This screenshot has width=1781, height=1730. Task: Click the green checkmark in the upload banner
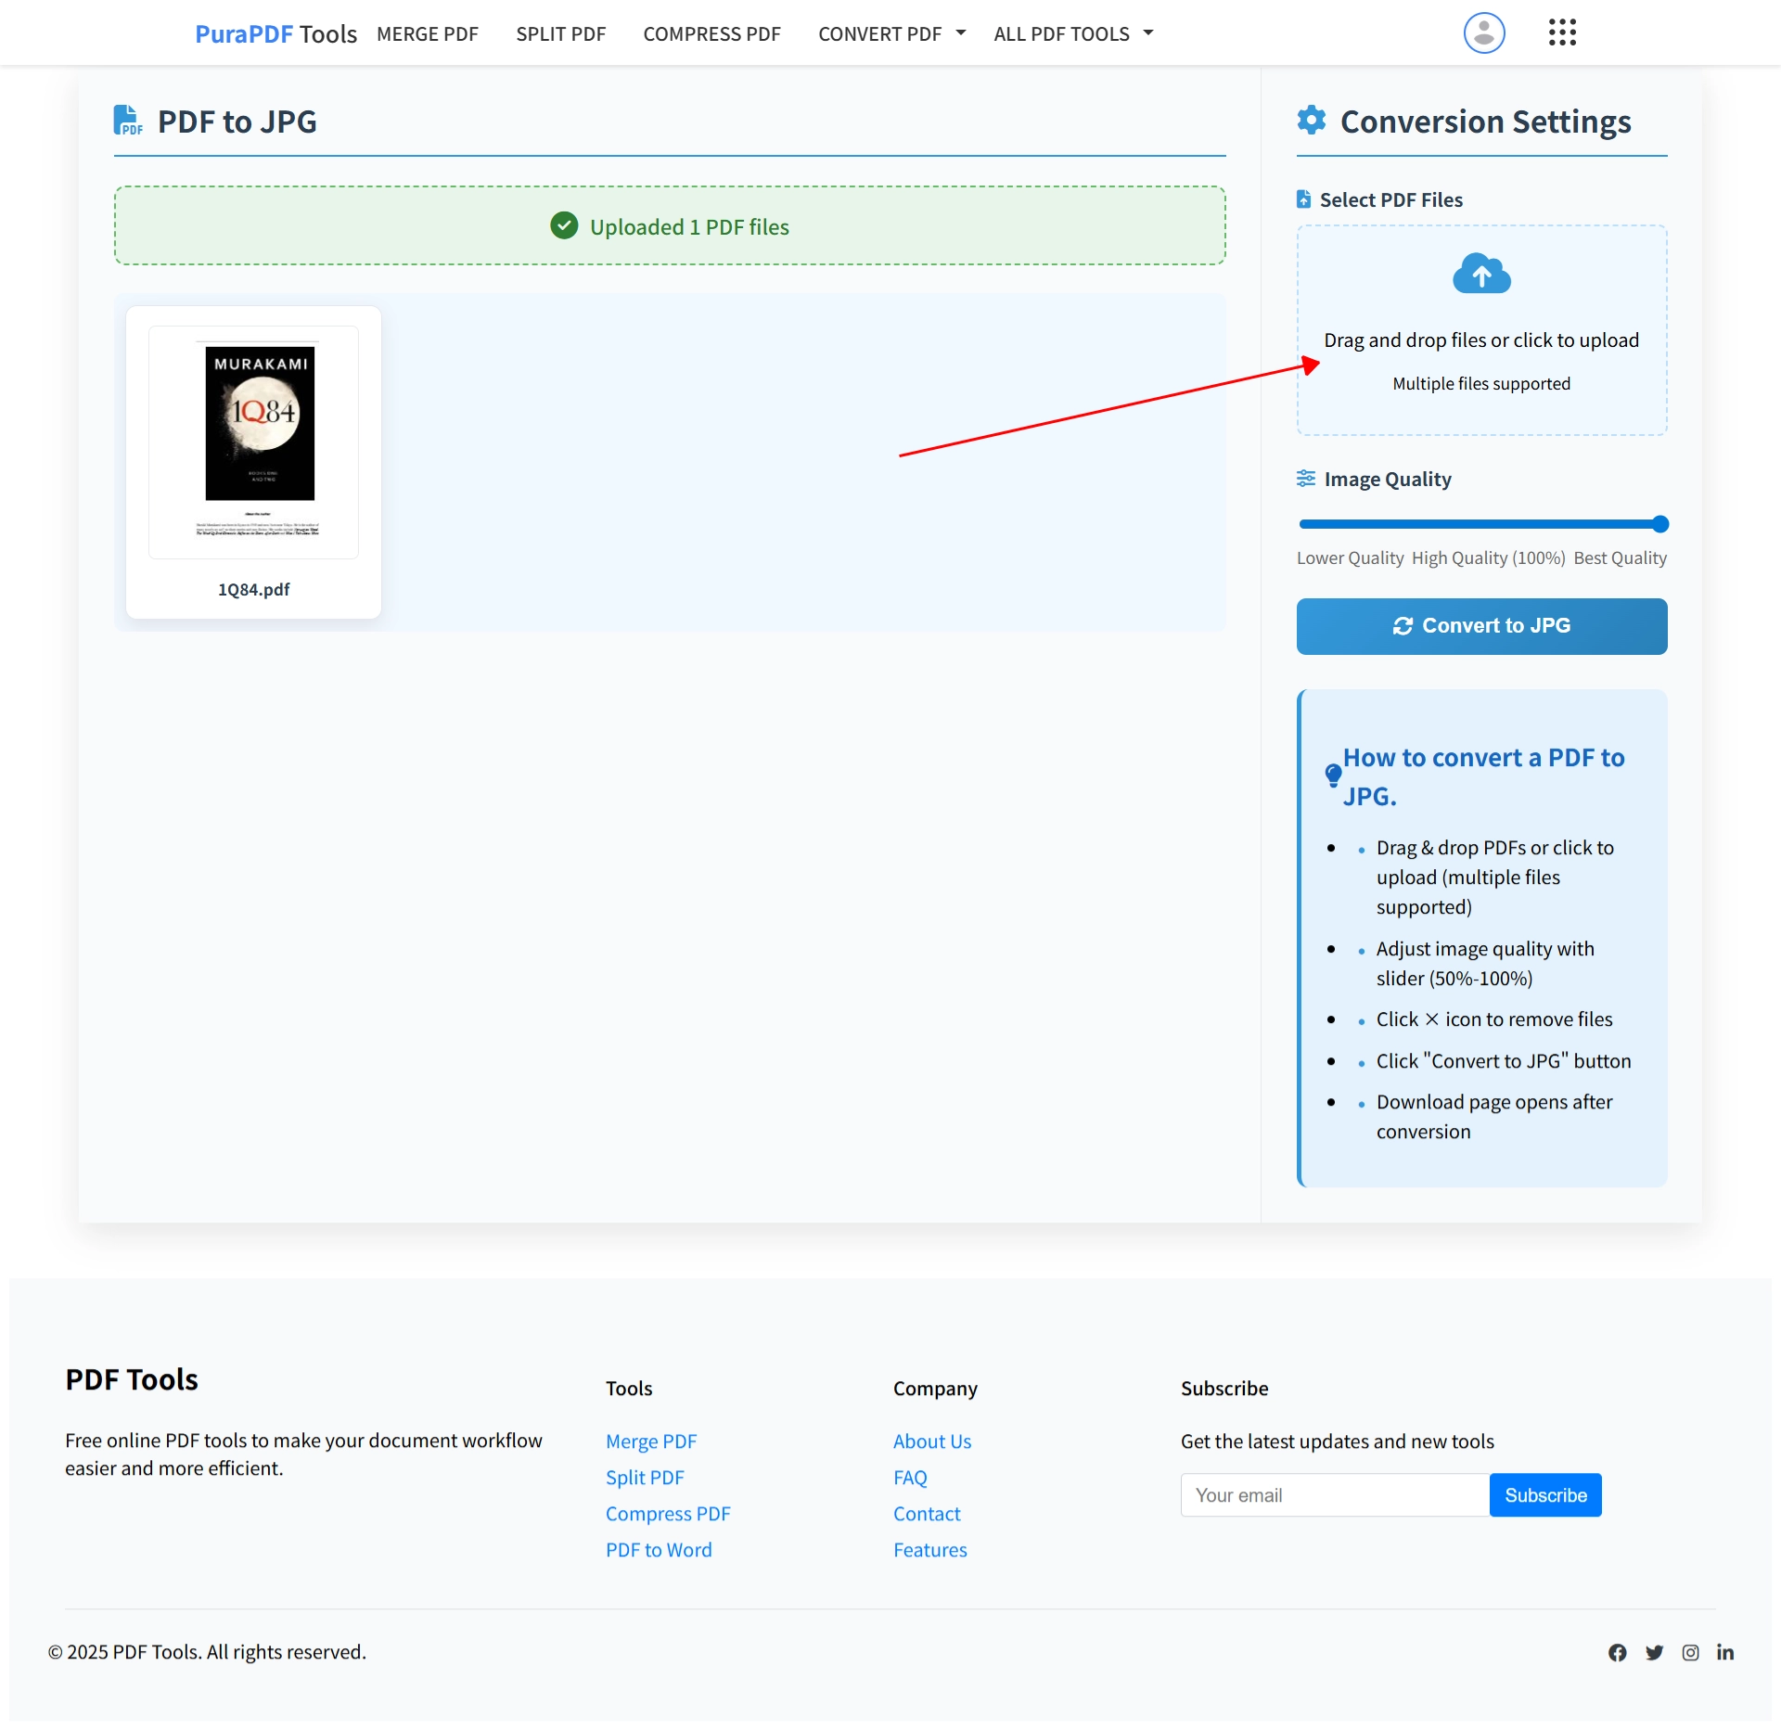pyautogui.click(x=565, y=225)
